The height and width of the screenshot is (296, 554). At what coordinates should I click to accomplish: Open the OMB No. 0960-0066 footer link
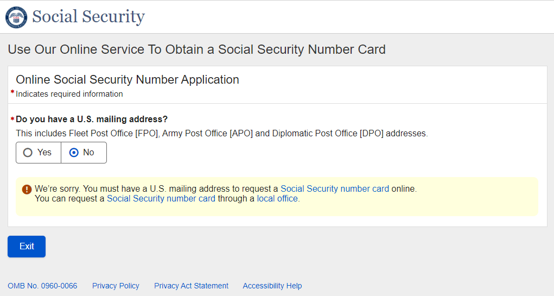coord(42,286)
